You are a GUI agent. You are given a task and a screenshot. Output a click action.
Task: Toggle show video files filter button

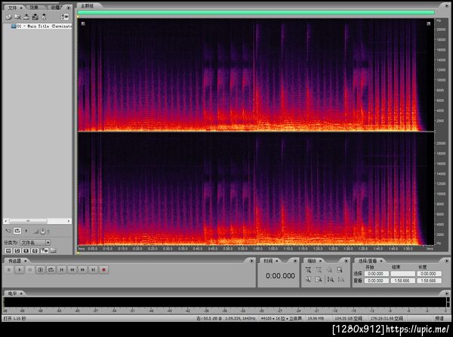click(x=26, y=251)
